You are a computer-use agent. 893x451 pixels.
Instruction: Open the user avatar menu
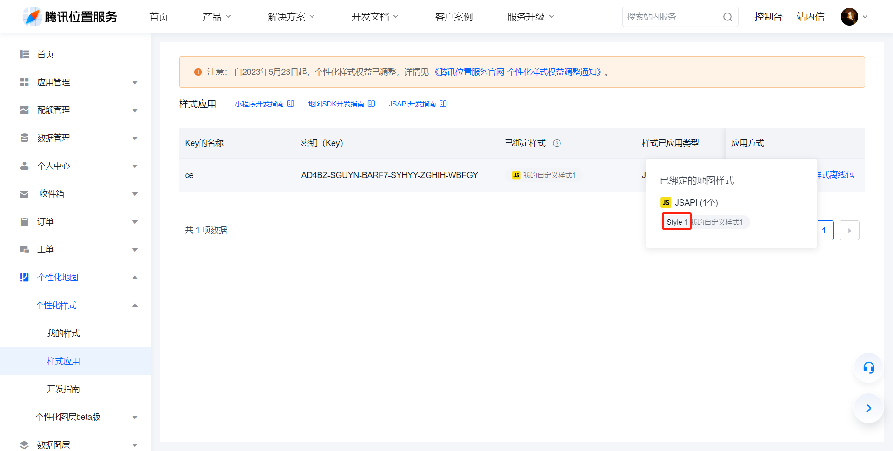(854, 17)
